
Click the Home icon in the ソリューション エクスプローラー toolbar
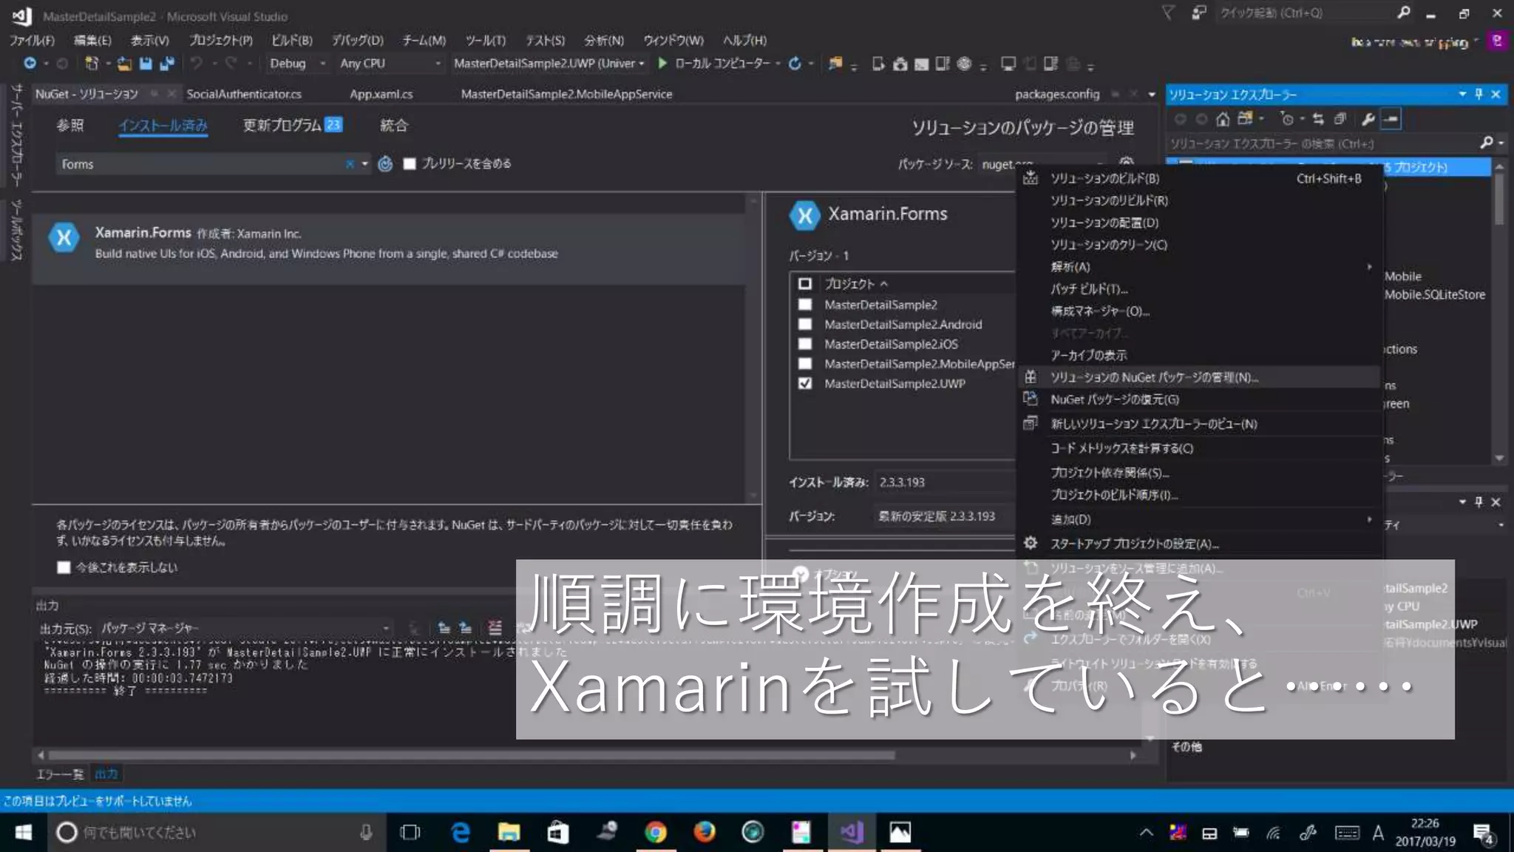1223,119
